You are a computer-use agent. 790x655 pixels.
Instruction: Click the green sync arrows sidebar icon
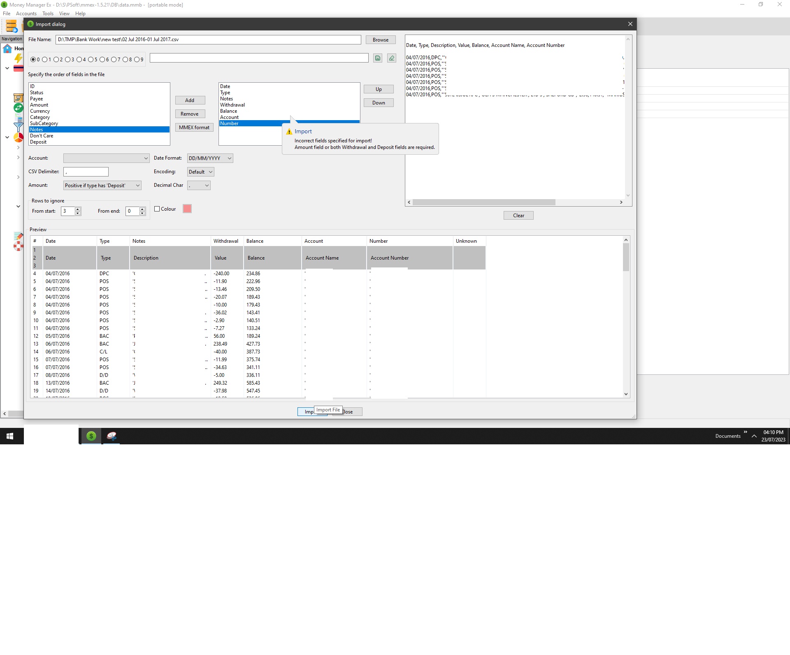(18, 107)
